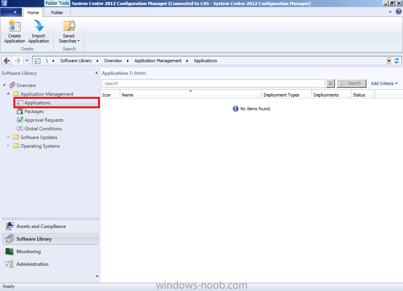
Task: Clear the search with the X button
Action: (x=331, y=83)
